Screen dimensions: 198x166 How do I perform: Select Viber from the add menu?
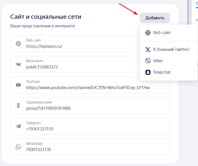click(x=158, y=61)
